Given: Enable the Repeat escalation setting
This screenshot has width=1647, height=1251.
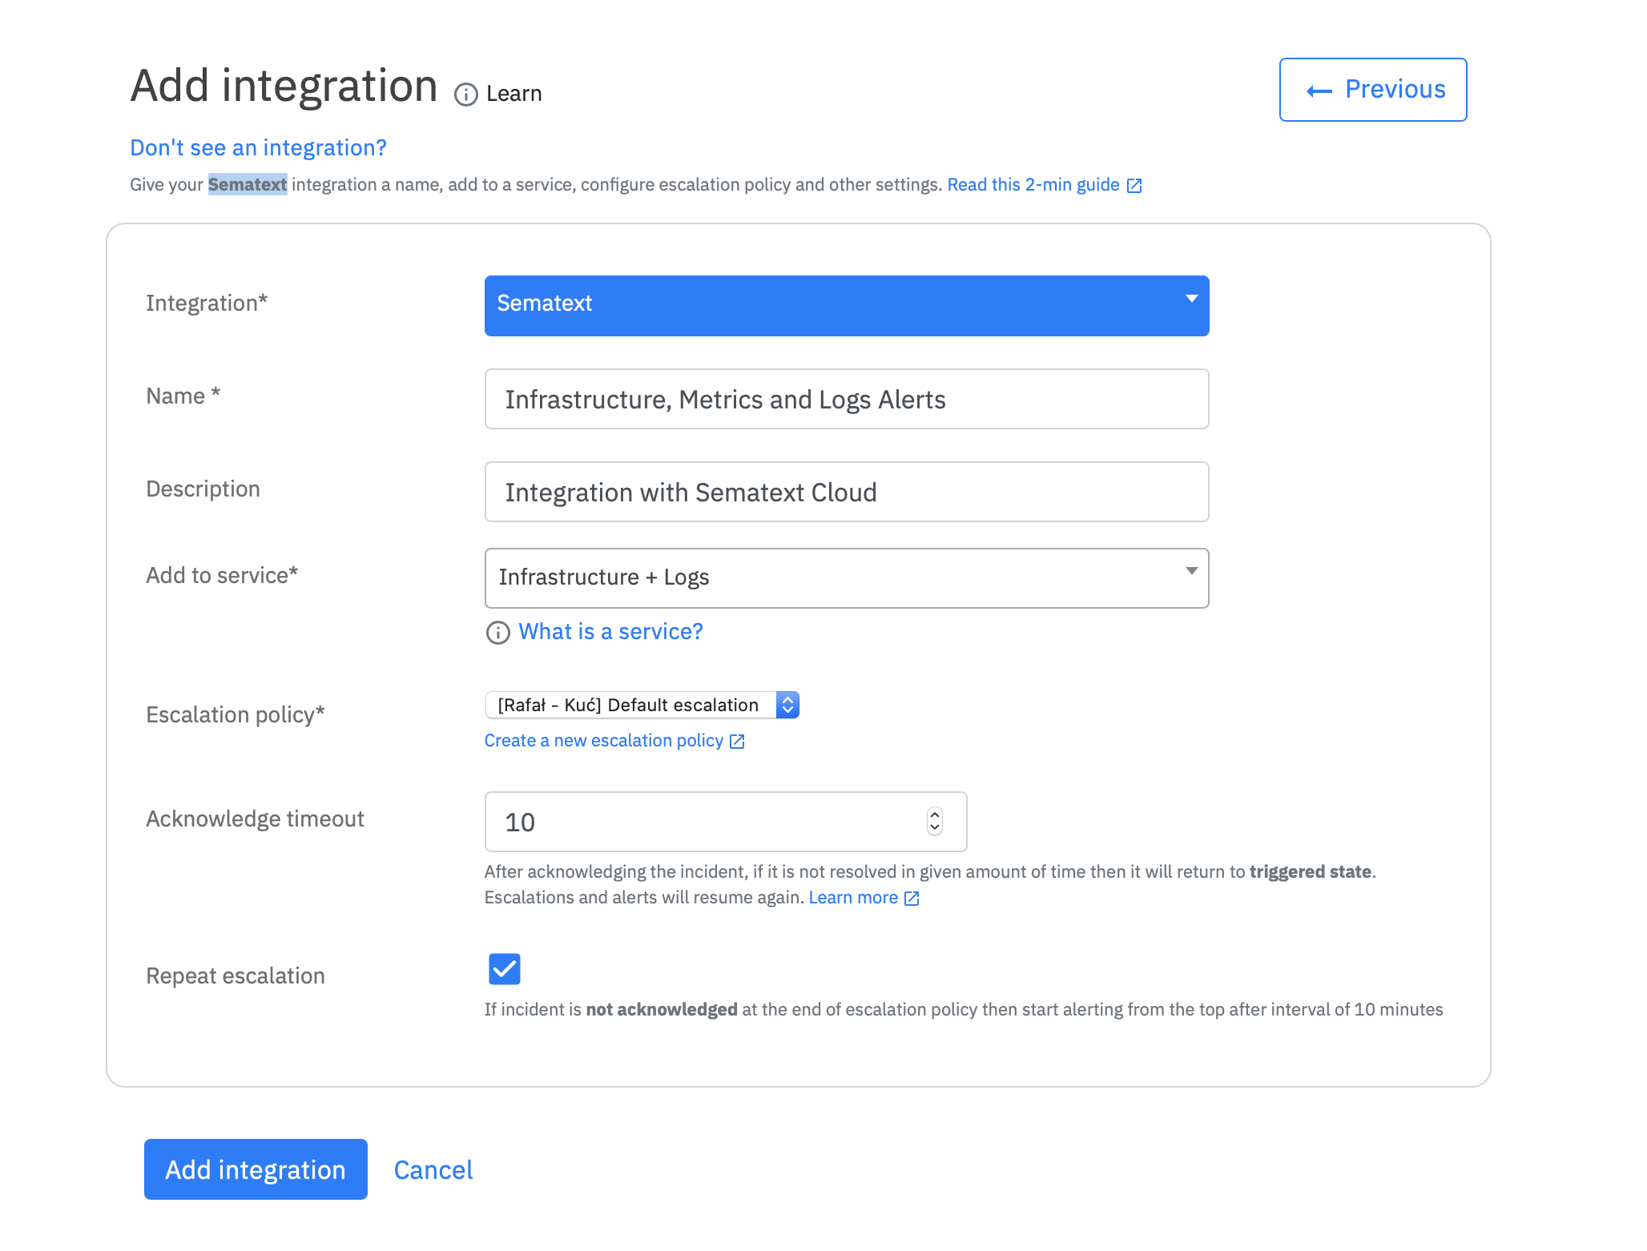Looking at the screenshot, I should (502, 968).
